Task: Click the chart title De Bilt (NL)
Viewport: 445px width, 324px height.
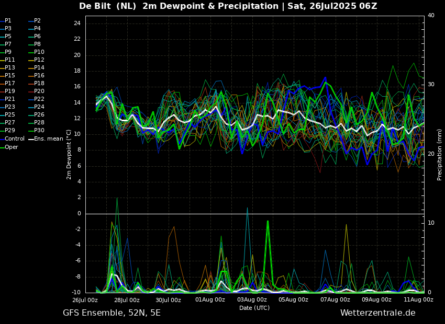Action: (107, 6)
